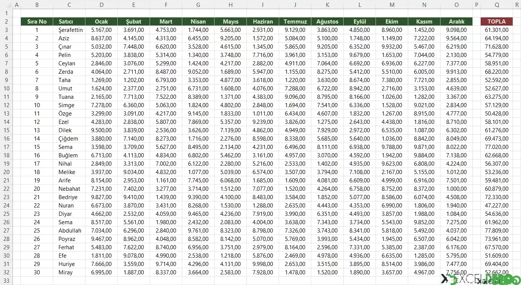This screenshot has height=285, width=521.
Task: Select Aralık value 9.913,00 for Zerda
Action: (456, 72)
